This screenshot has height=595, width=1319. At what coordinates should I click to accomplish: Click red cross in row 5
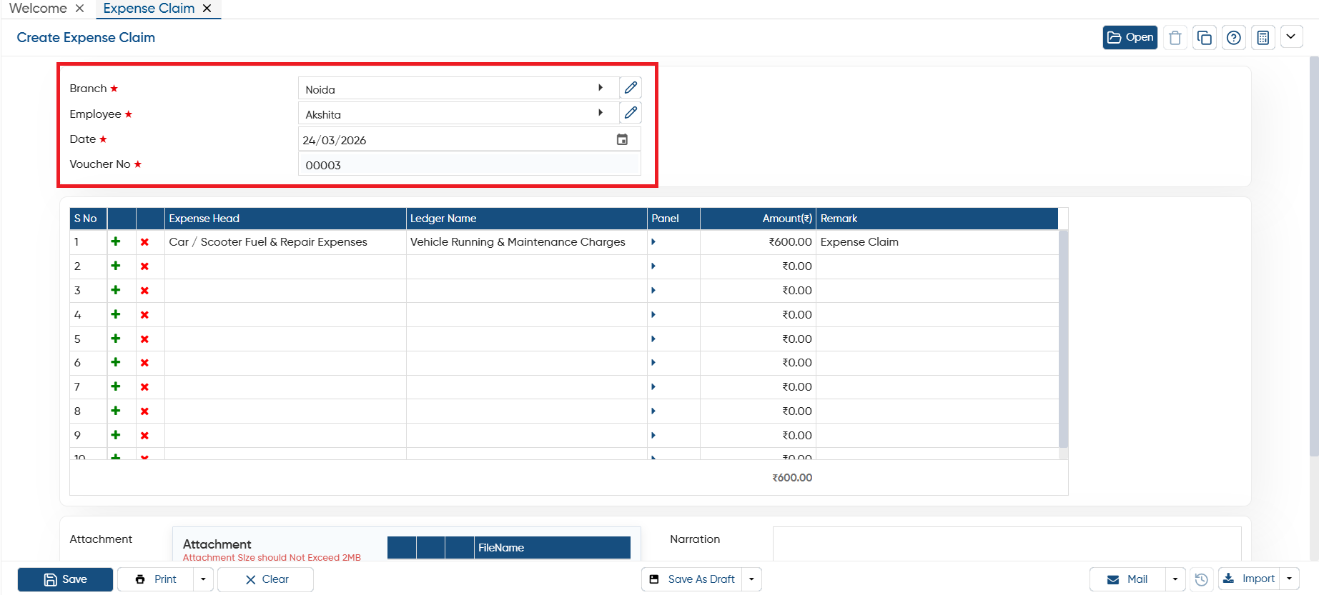point(144,339)
